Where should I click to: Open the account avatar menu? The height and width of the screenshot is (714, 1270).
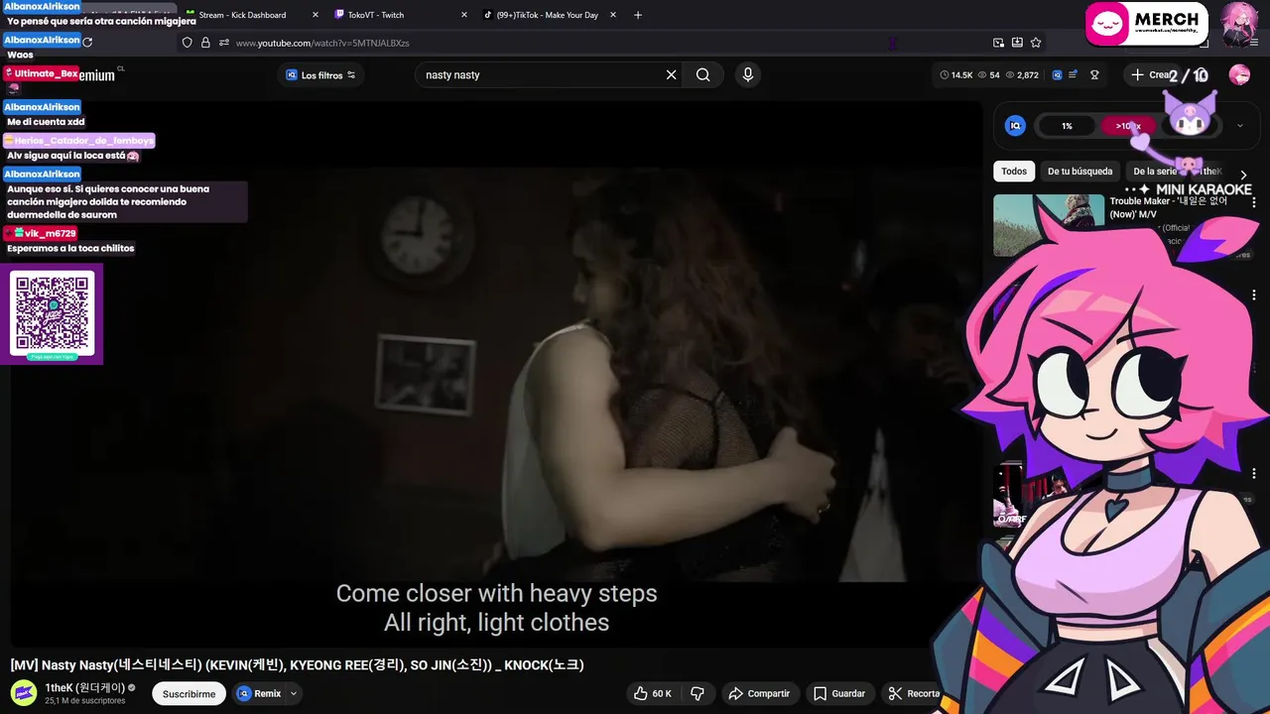click(x=1239, y=74)
